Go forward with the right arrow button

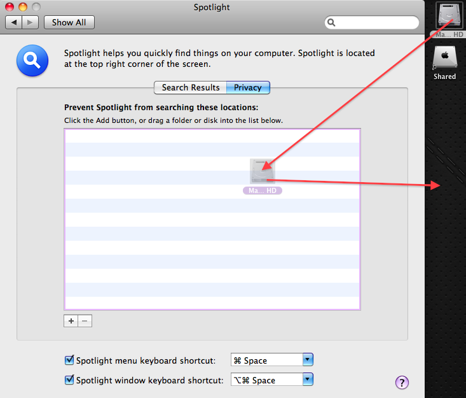tap(30, 22)
